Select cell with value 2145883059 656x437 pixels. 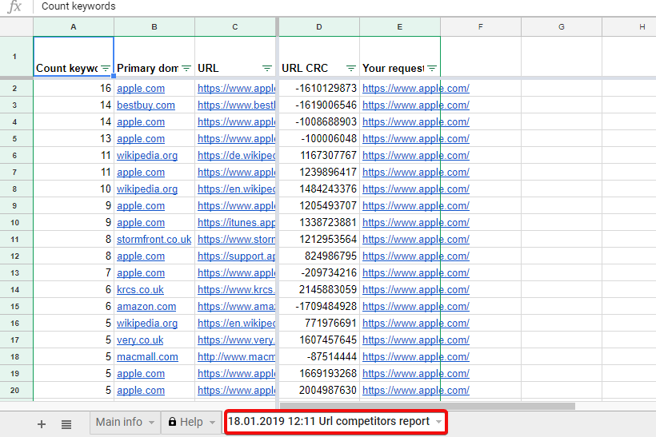[x=319, y=289]
